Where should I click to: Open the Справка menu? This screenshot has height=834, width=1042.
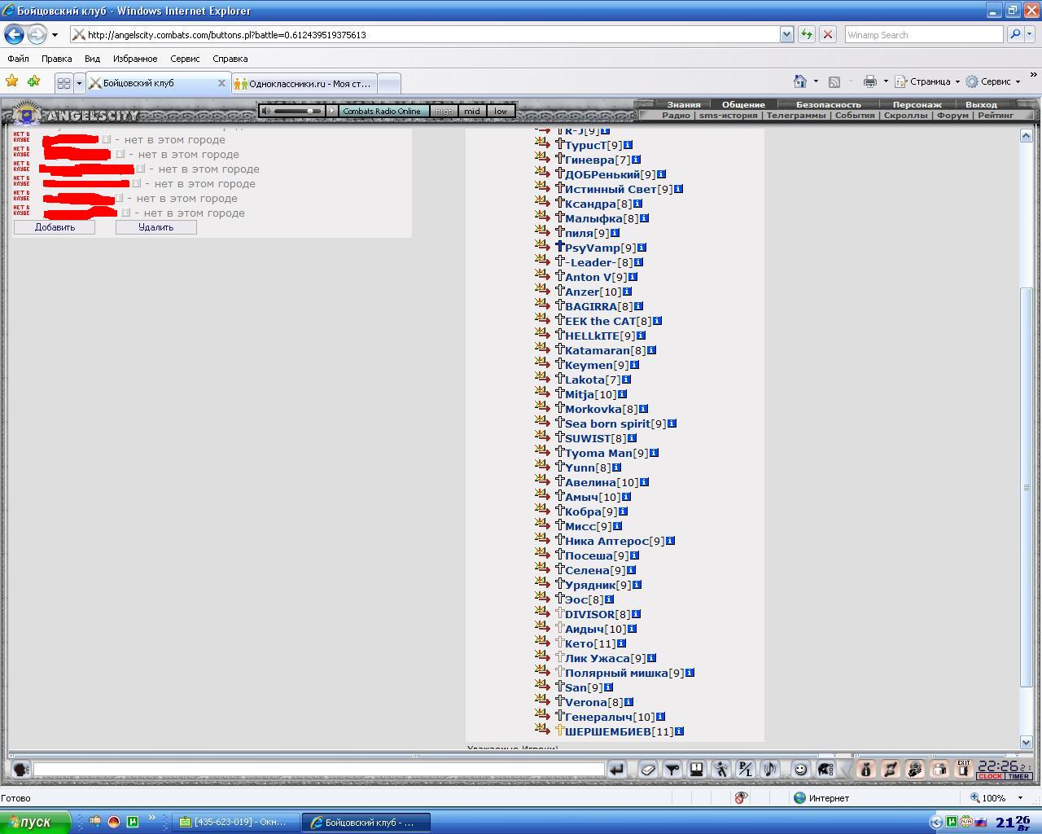pyautogui.click(x=230, y=59)
